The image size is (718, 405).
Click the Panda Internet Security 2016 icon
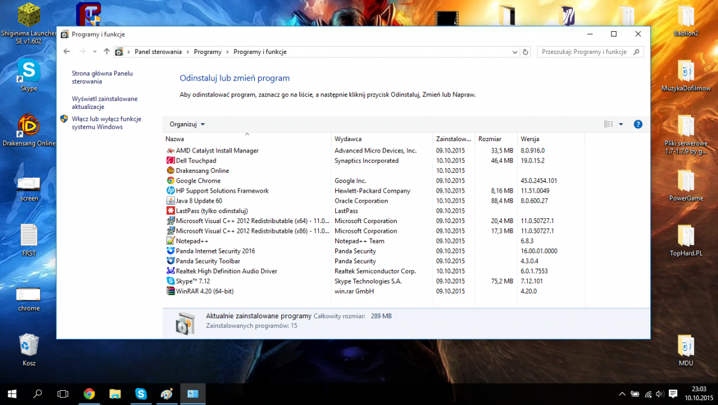(x=171, y=251)
